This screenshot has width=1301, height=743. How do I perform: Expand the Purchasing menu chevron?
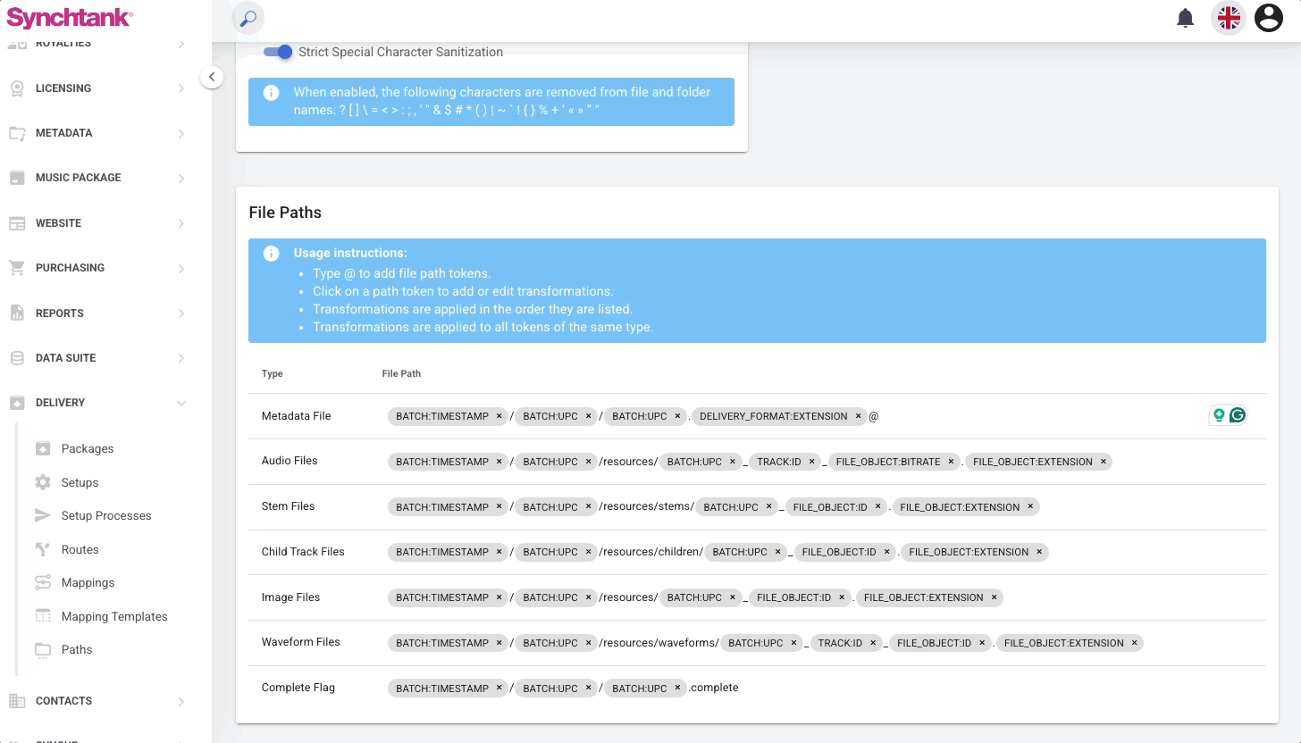click(x=181, y=268)
